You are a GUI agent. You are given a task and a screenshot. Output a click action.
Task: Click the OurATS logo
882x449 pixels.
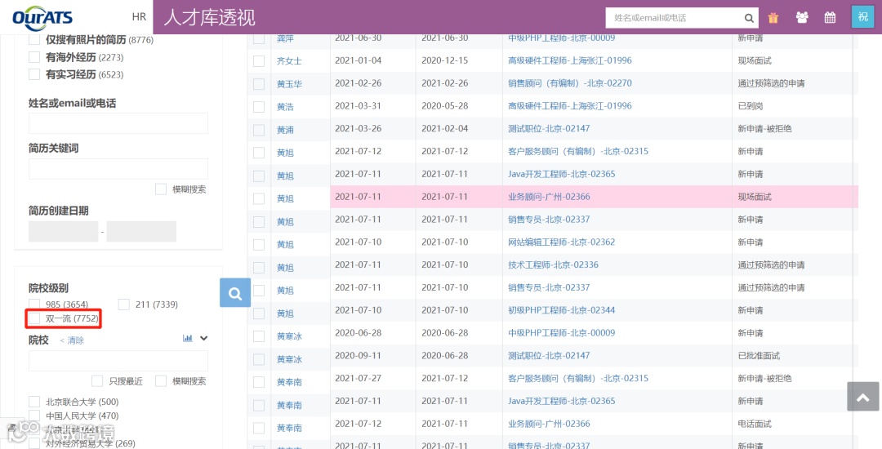[42, 17]
